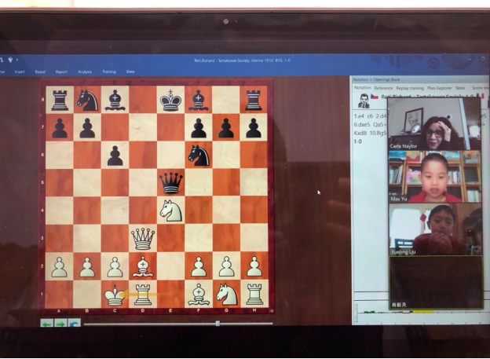Switch to the Table tab

pos(460,88)
